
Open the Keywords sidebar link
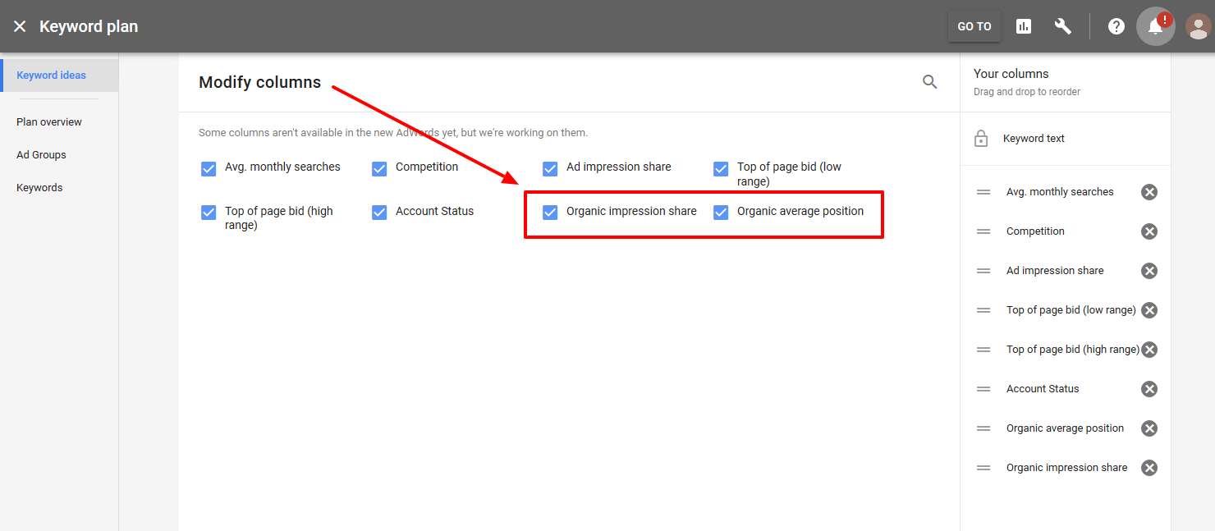pyautogui.click(x=39, y=187)
